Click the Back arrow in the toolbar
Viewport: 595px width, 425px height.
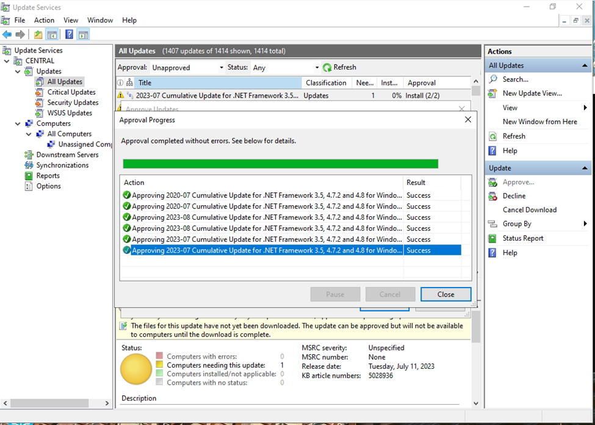[x=7, y=35]
